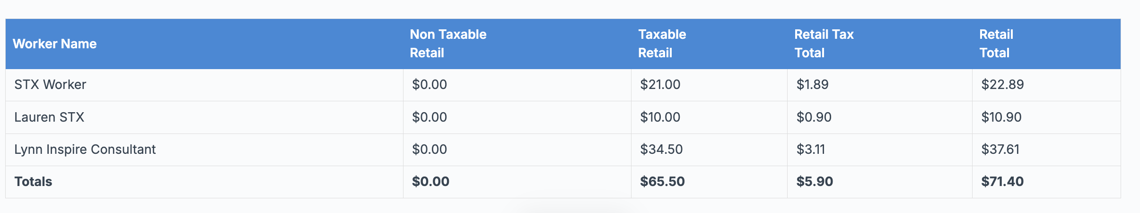Click the $10.90 retail total cell

click(x=1001, y=117)
